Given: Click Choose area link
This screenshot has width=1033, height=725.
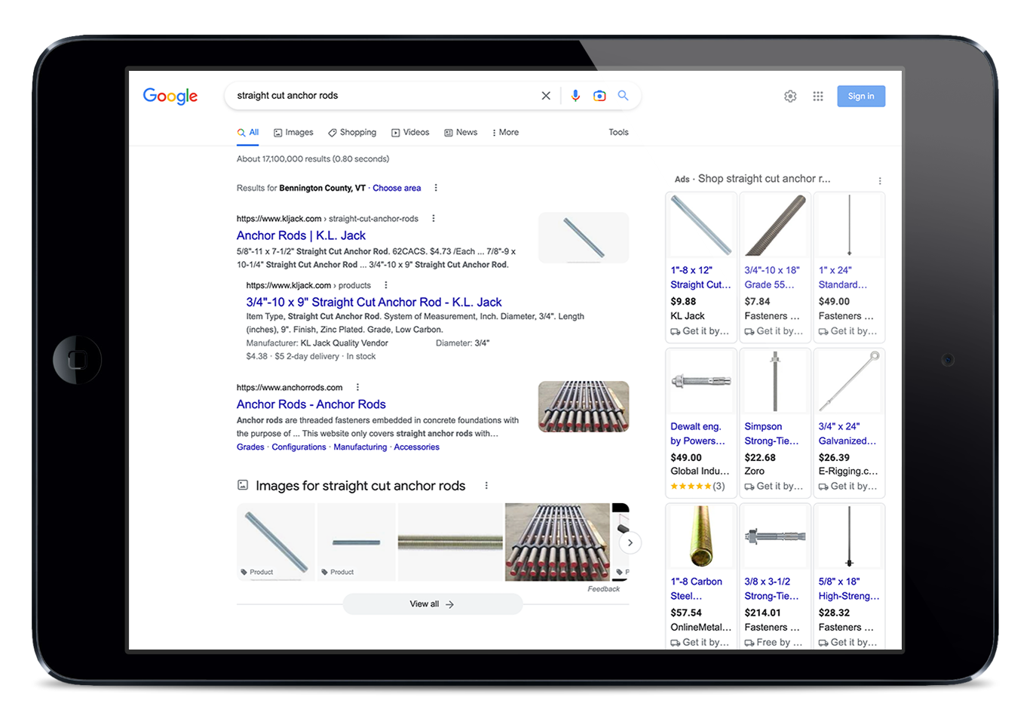Looking at the screenshot, I should pyautogui.click(x=397, y=188).
